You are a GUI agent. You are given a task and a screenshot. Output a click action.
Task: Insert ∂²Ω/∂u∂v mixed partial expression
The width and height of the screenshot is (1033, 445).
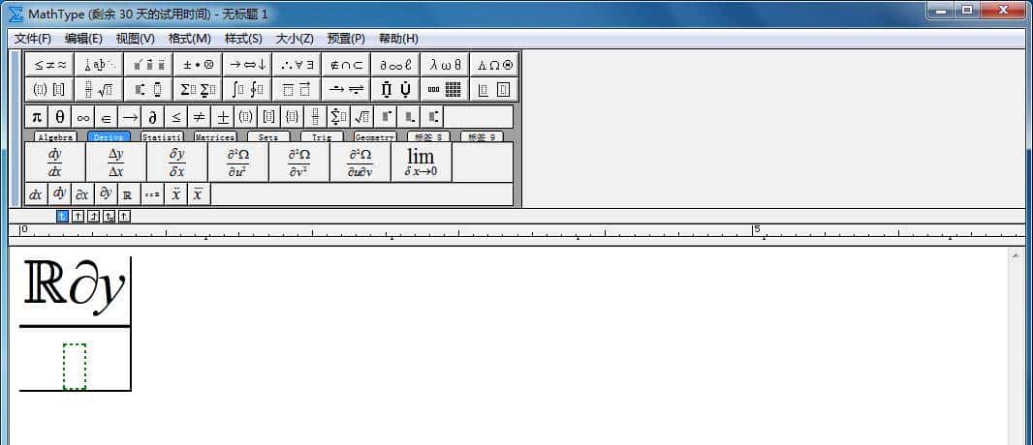tap(360, 163)
